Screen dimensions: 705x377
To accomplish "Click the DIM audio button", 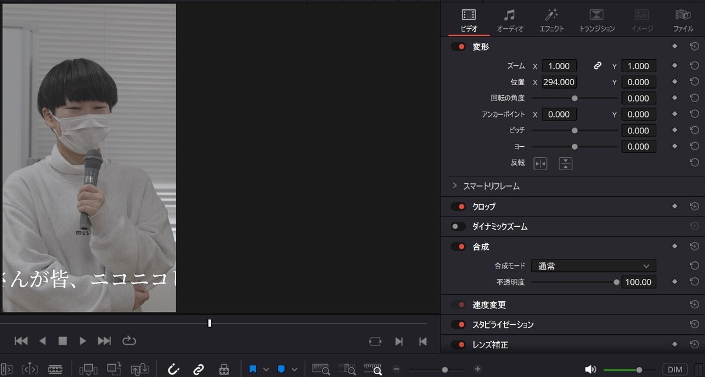I will click(x=675, y=369).
